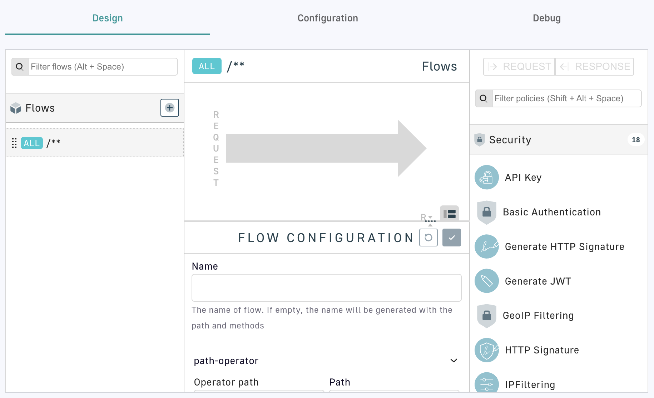Confirm flow configuration with checkmark button

[452, 238]
